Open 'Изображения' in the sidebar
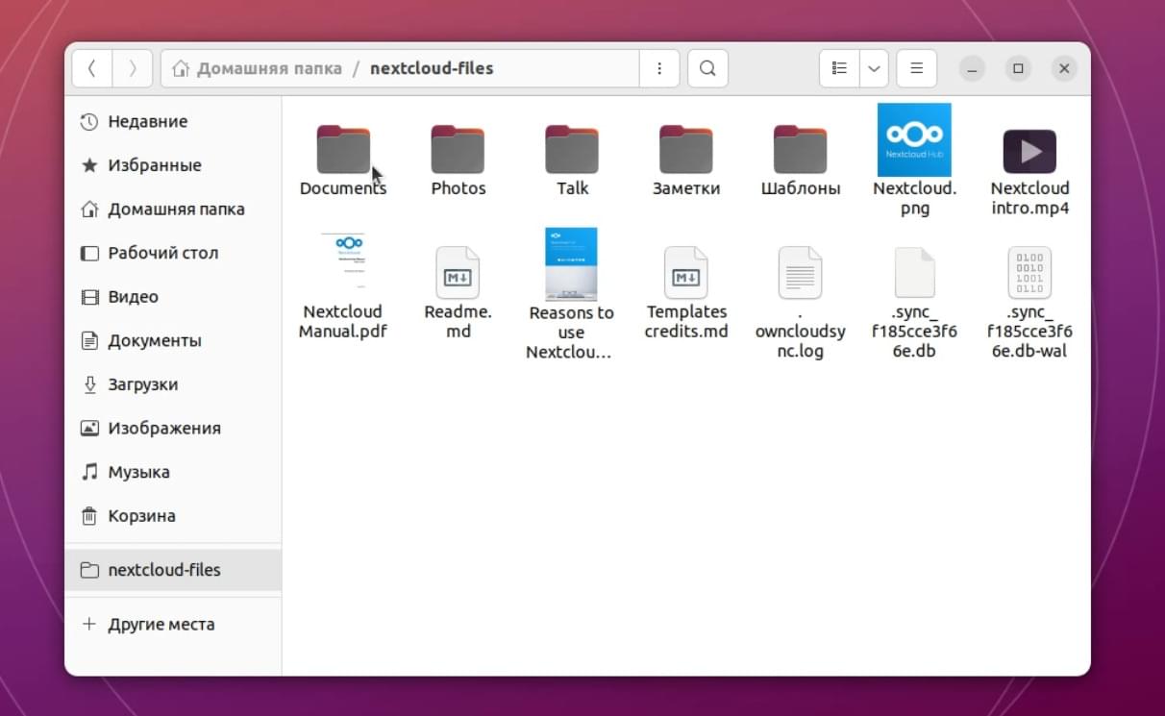Viewport: 1165px width, 716px height. tap(173, 428)
